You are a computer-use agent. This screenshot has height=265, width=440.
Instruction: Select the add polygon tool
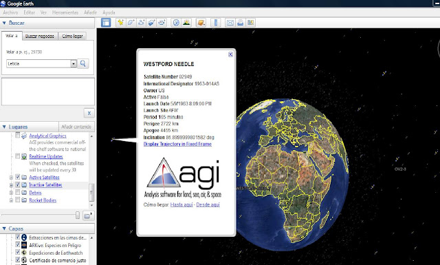coord(131,23)
